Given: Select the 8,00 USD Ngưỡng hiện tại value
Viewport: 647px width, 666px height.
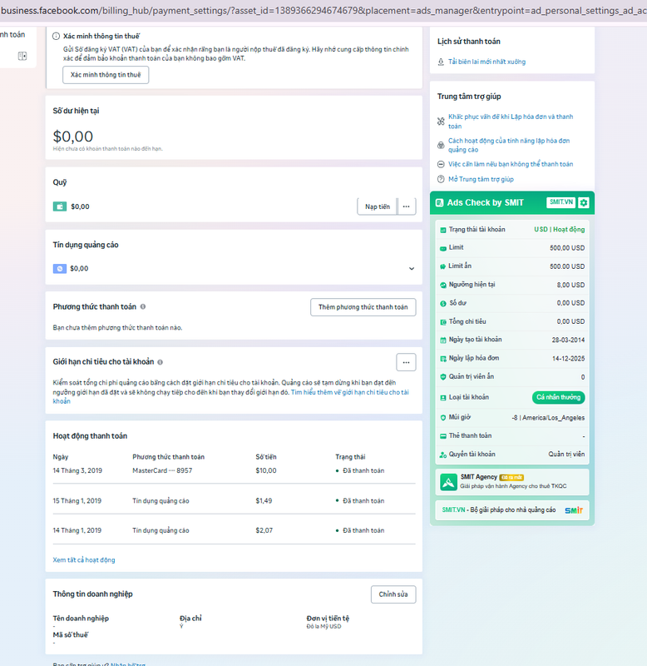Looking at the screenshot, I should pos(570,285).
